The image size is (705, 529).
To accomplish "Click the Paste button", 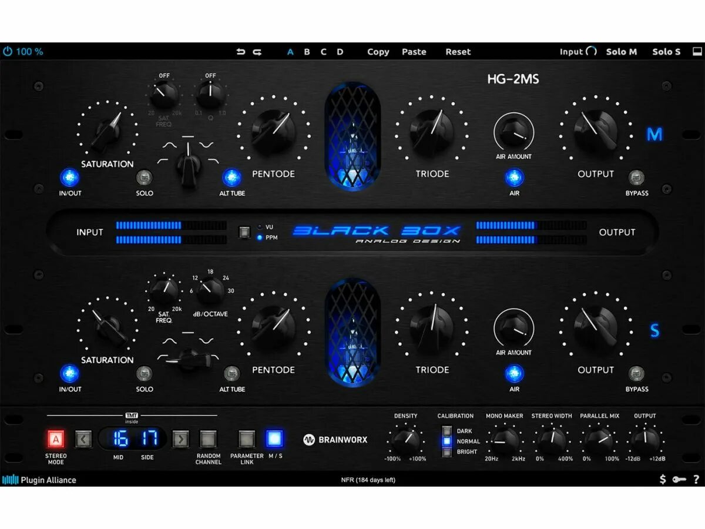I will [414, 52].
